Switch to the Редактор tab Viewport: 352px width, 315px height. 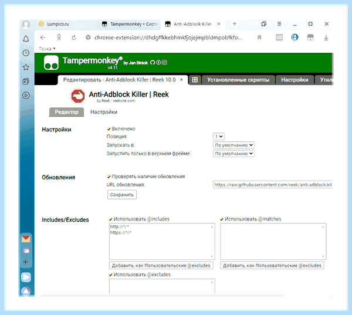(66, 112)
